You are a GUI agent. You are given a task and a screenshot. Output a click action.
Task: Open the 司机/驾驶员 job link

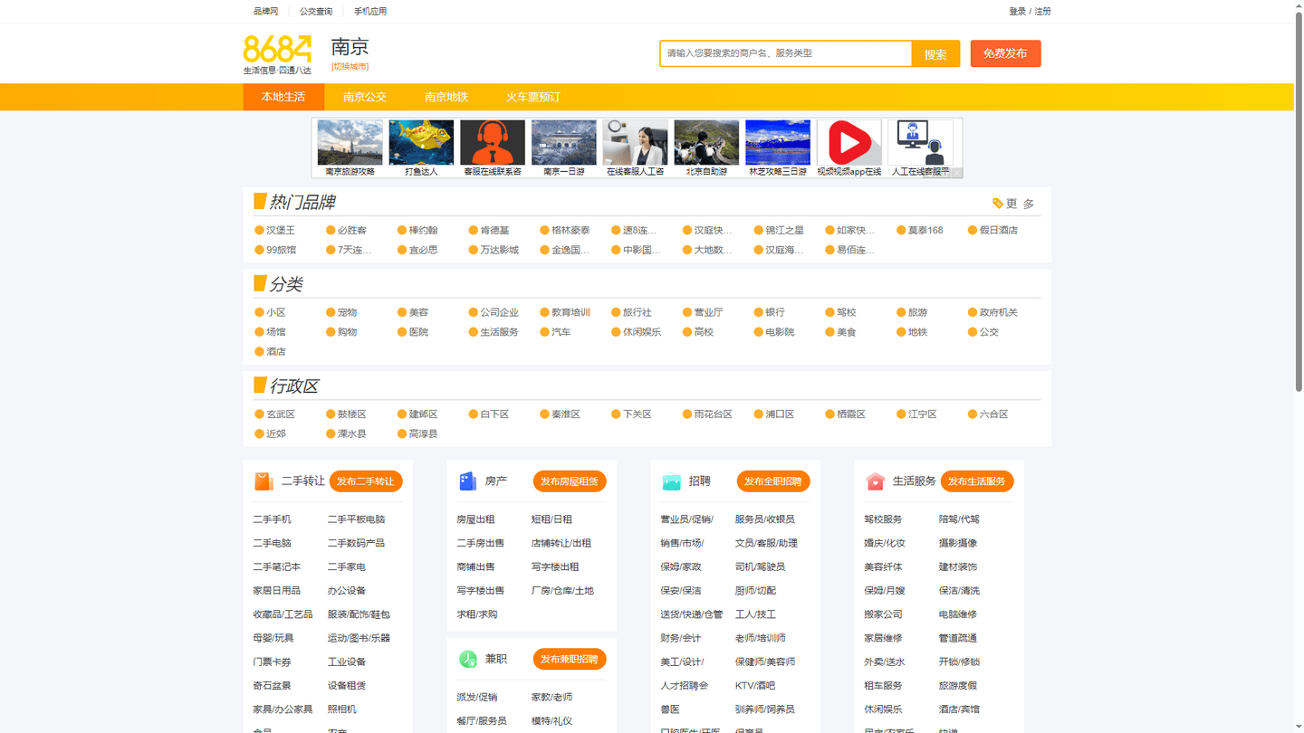pos(761,566)
